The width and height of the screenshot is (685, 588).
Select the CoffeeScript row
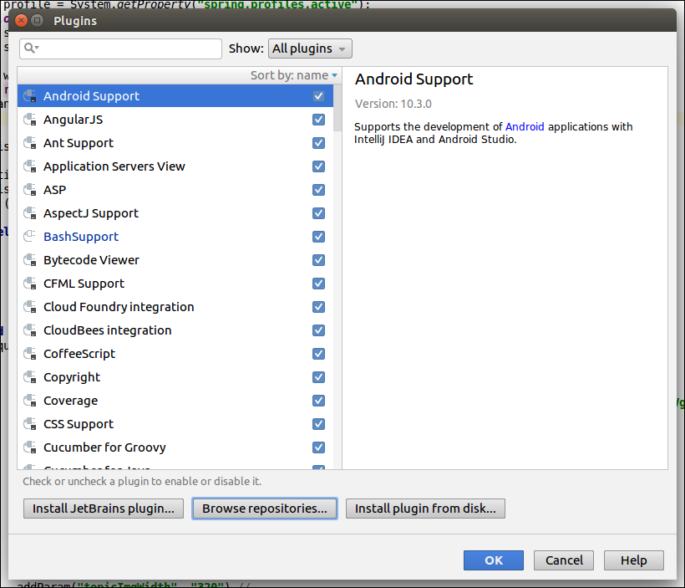coord(175,354)
